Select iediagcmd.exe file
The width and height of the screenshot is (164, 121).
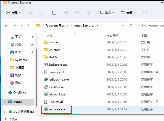click(x=56, y=80)
